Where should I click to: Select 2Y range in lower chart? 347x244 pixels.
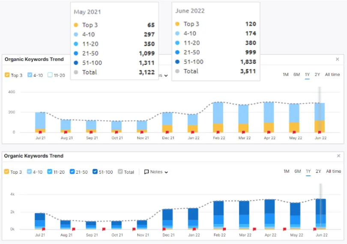pos(318,171)
